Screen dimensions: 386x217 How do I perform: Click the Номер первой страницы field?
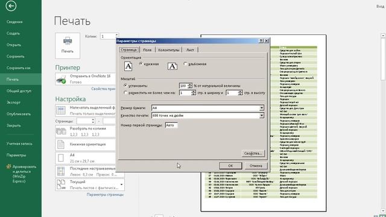click(x=171, y=125)
